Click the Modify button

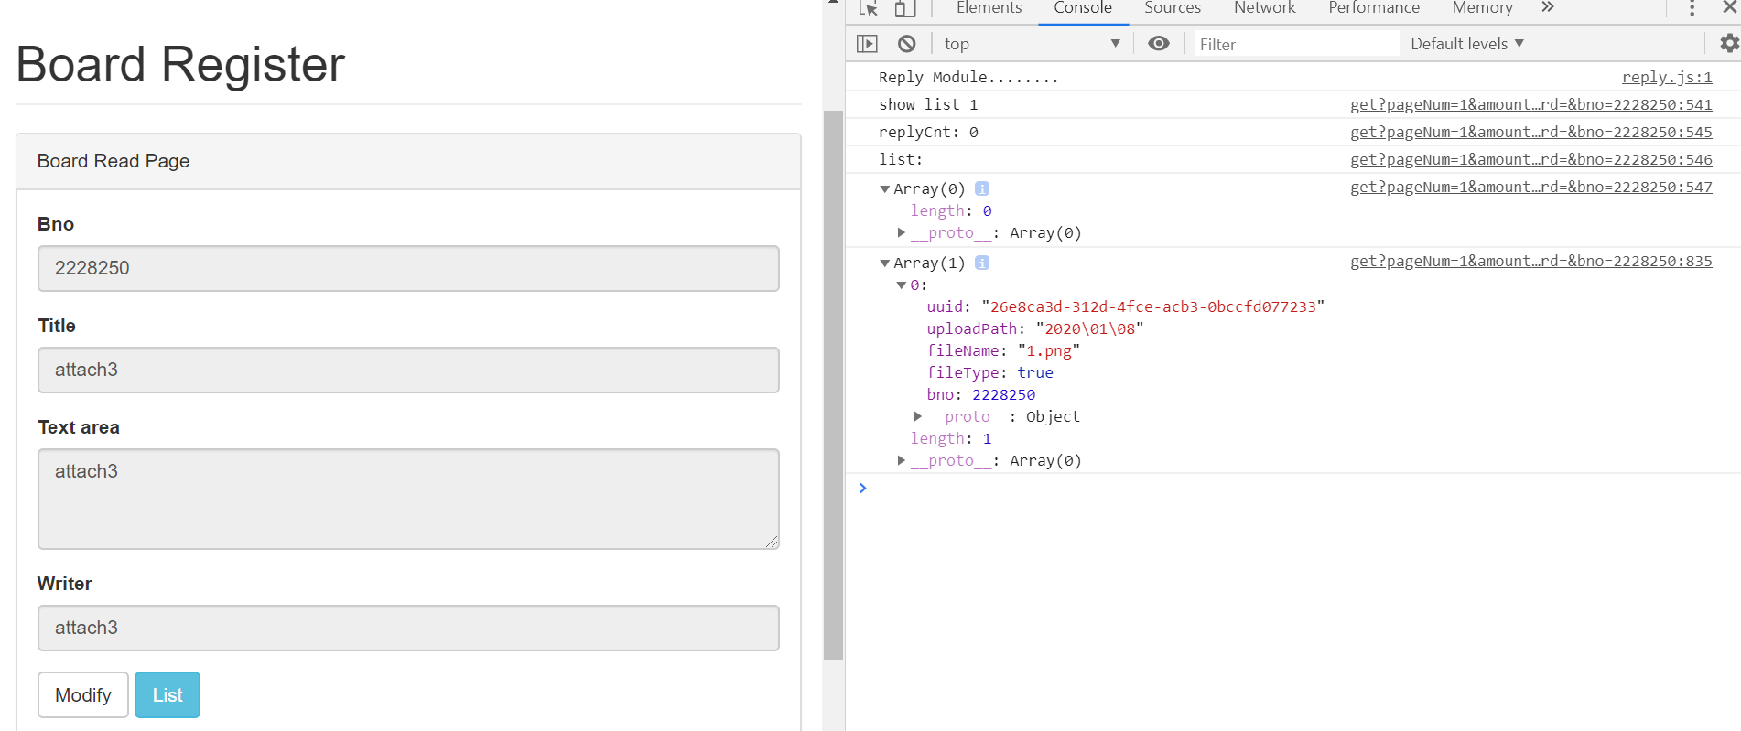[x=83, y=695]
